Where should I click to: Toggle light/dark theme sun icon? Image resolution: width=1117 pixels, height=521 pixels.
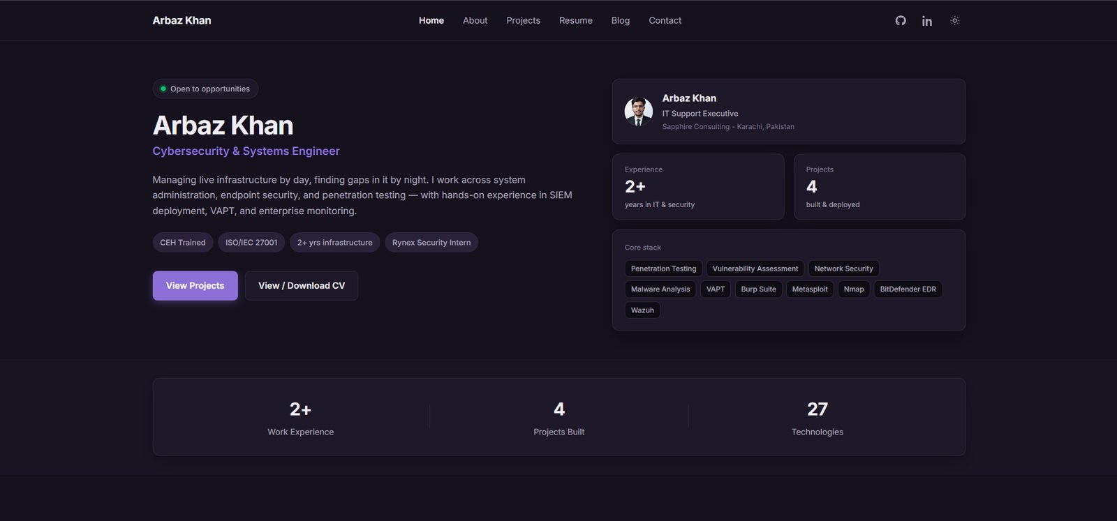[x=954, y=20]
